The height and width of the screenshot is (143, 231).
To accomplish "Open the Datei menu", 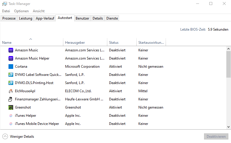I will tap(6, 11).
